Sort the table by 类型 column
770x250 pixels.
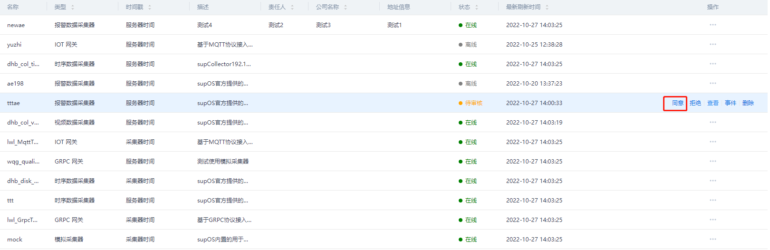coord(72,7)
